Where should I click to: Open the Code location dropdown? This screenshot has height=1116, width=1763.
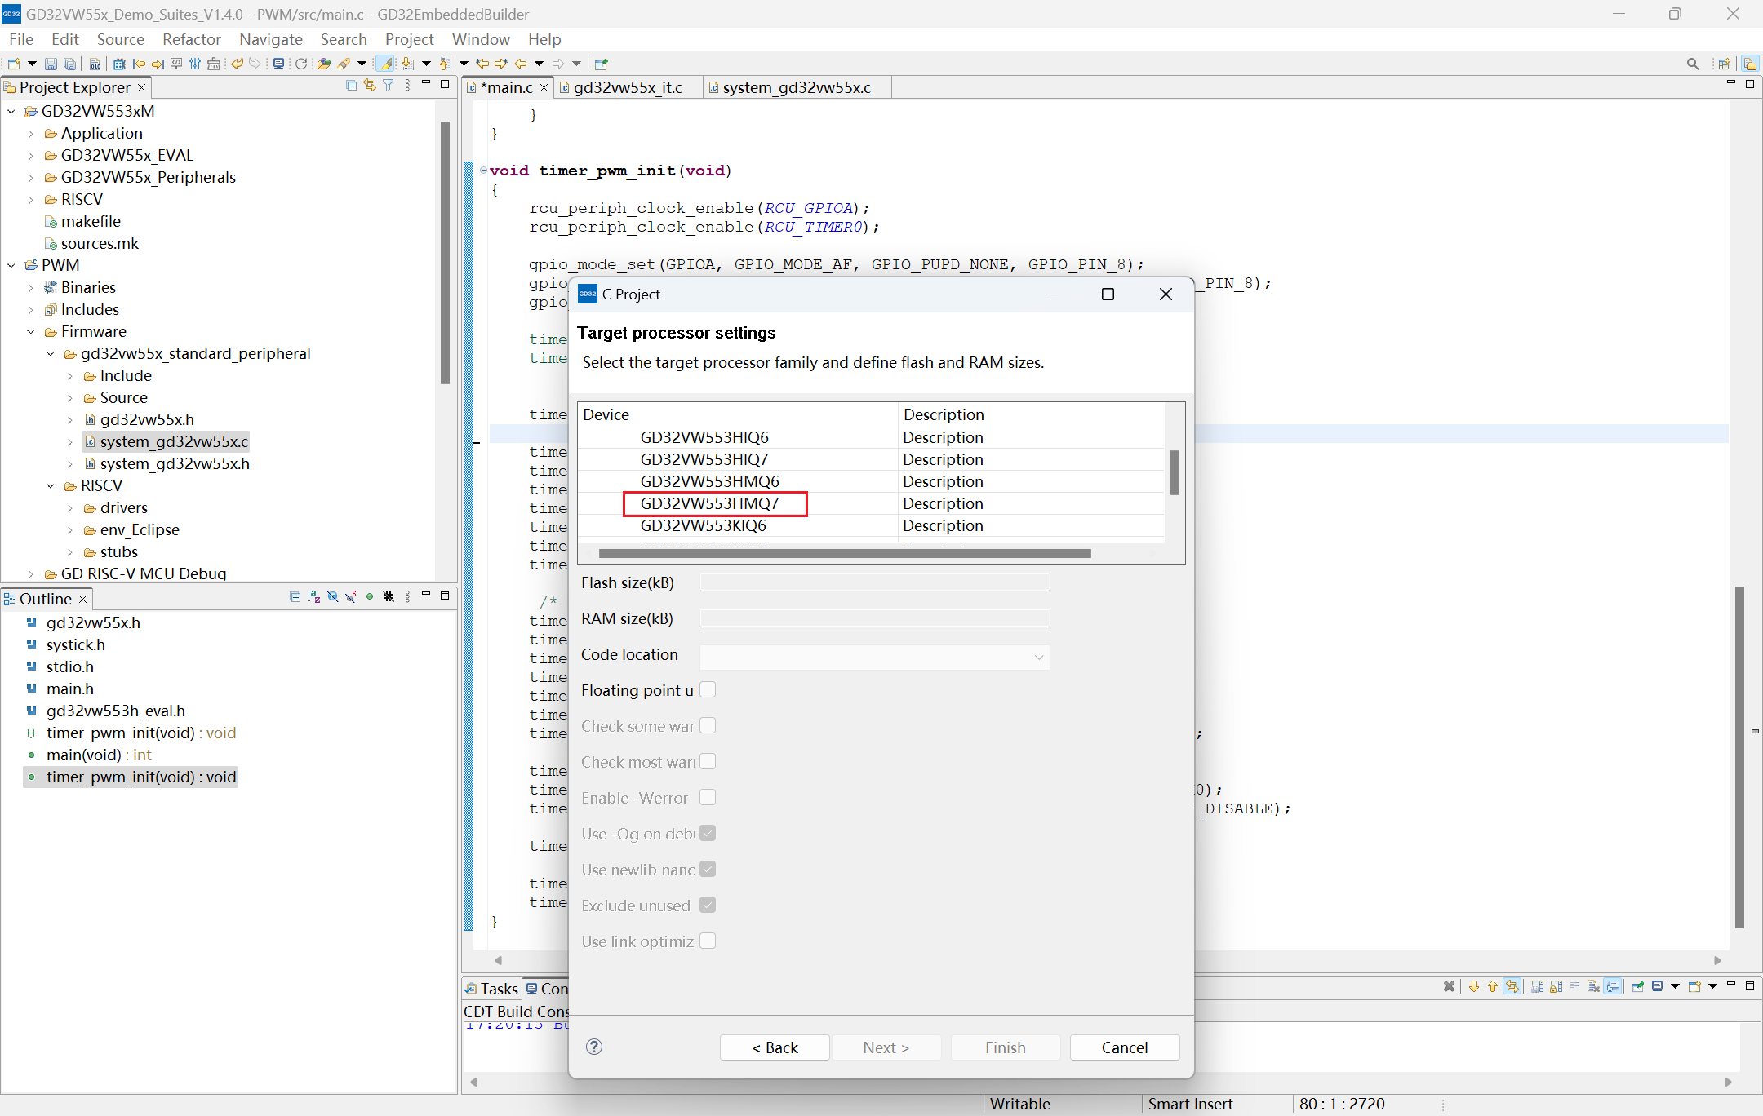(x=874, y=657)
